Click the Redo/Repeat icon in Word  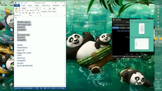pyautogui.click(x=26, y=3)
